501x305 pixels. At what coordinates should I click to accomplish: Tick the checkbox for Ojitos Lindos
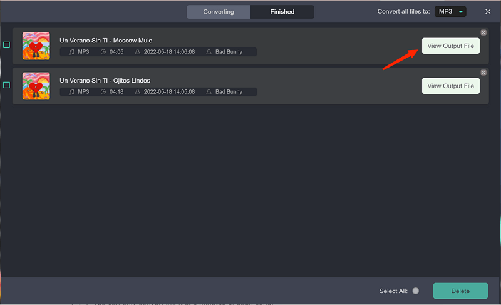coord(6,85)
